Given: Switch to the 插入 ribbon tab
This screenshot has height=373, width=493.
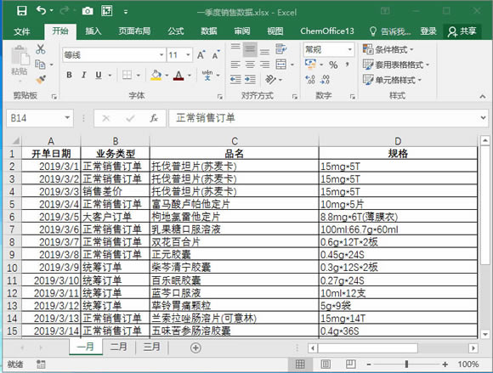Looking at the screenshot, I should tap(93, 31).
